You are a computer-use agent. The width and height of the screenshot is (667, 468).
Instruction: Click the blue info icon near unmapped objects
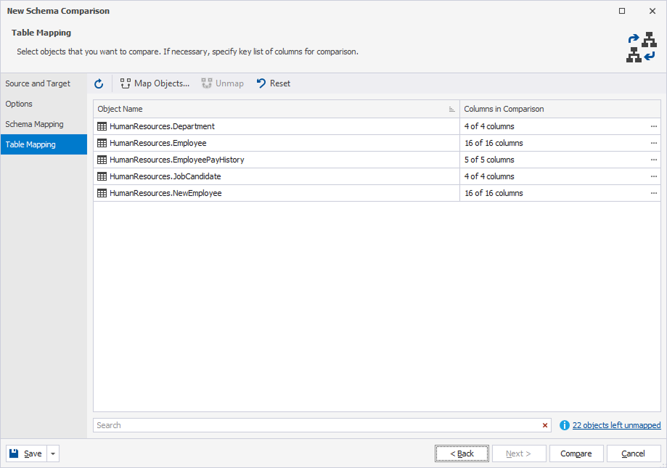click(x=565, y=425)
